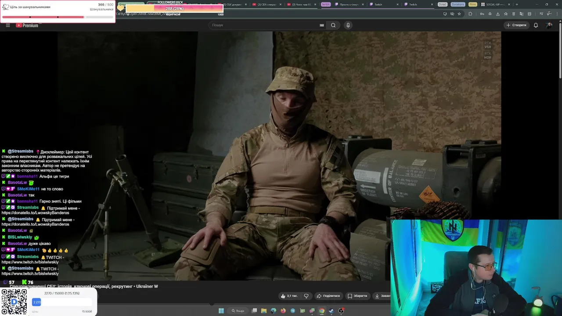Switch to Google Chrome on the taskbar

pyautogui.click(x=322, y=311)
